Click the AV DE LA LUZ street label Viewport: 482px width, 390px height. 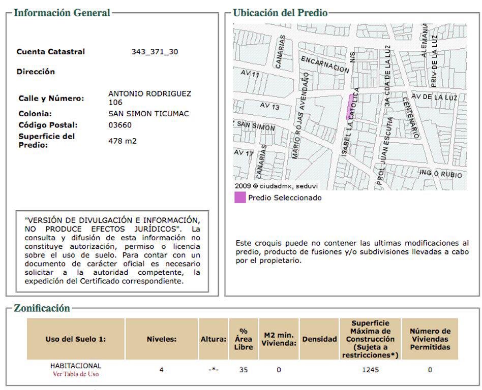[x=434, y=97]
